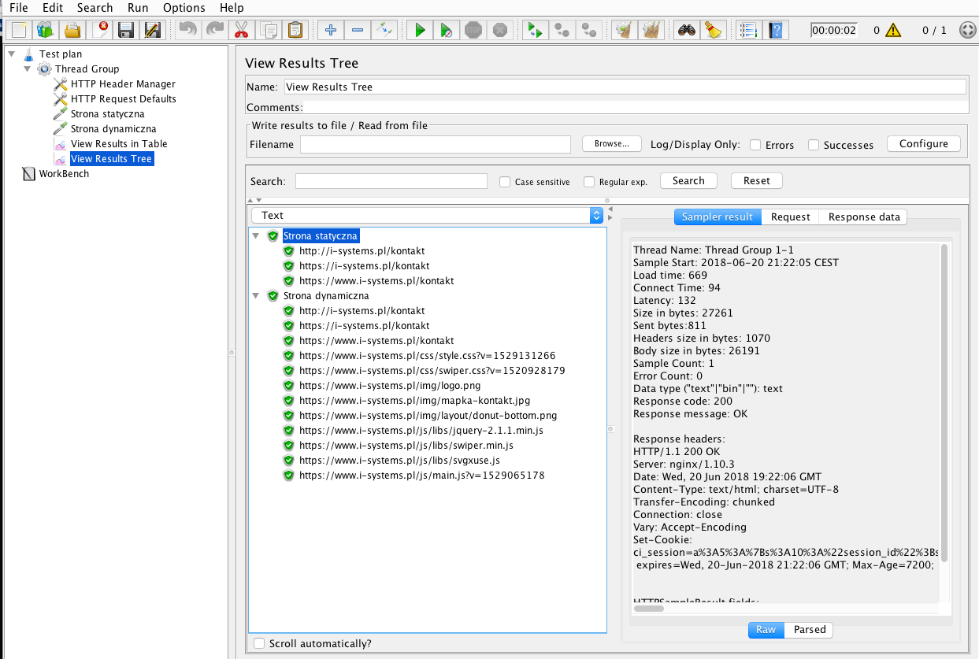Screen dimensions: 979x659
Task: Click the broom Reset Search icon
Action: 713,31
